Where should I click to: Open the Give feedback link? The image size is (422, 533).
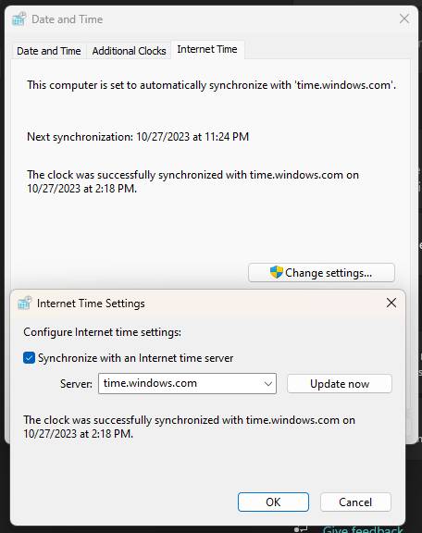coord(363,529)
